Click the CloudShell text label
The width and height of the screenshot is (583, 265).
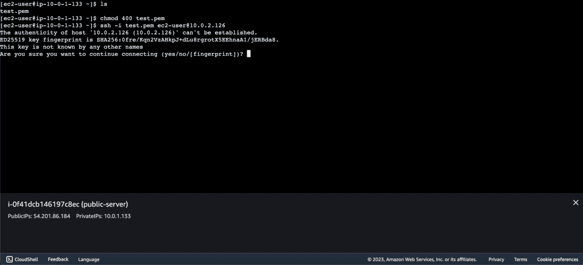[26, 259]
